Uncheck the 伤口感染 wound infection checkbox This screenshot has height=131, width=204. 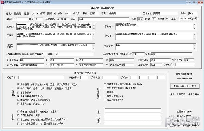(18, 88)
